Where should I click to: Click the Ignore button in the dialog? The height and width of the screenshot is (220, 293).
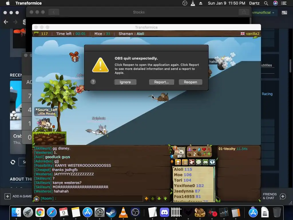[125, 82]
